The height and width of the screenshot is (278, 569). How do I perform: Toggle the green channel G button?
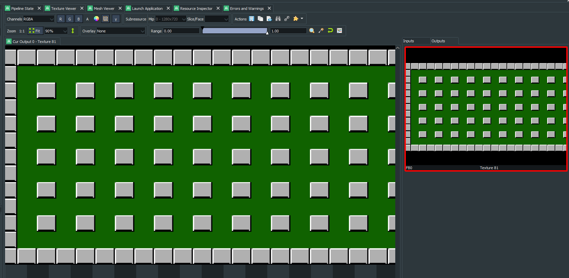click(70, 19)
